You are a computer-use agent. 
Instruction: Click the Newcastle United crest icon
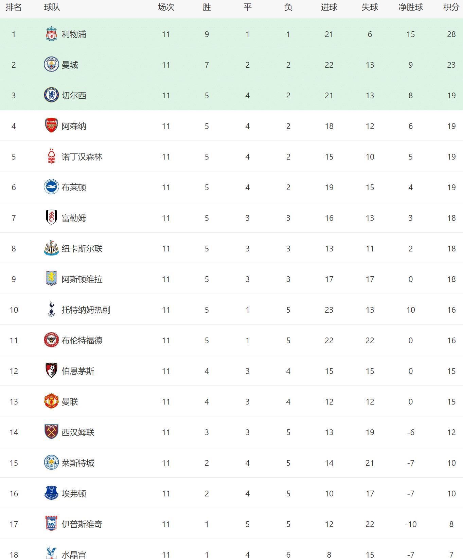pyautogui.click(x=51, y=248)
